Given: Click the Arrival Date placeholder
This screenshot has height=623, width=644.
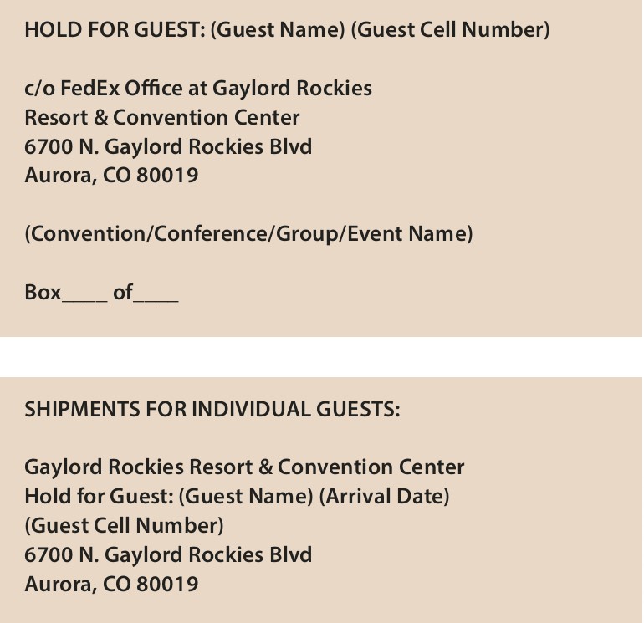Looking at the screenshot, I should (x=385, y=497).
